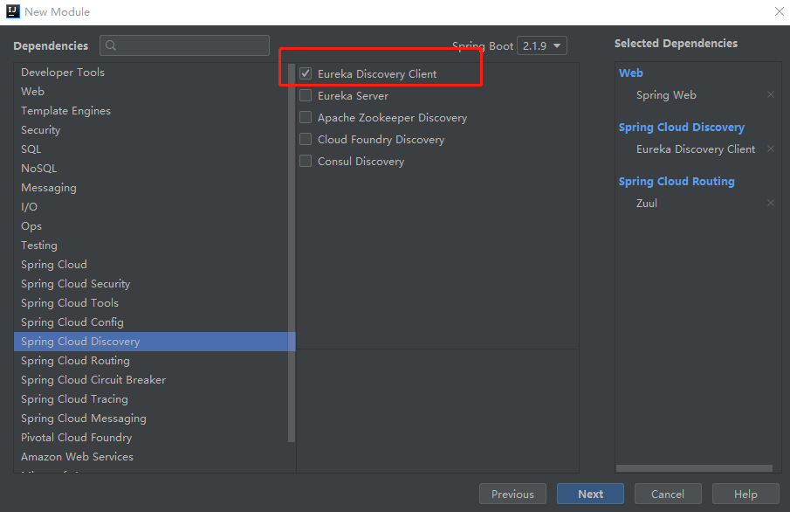Screen dimensions: 790x512
Task: Select Spring Cloud Circuit Breaker category
Action: [x=93, y=380]
